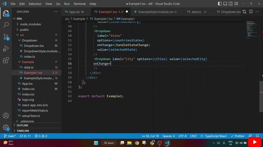Toggle the primary side bar layout icon
Screen dimensions: 263x147
pos(219,4)
